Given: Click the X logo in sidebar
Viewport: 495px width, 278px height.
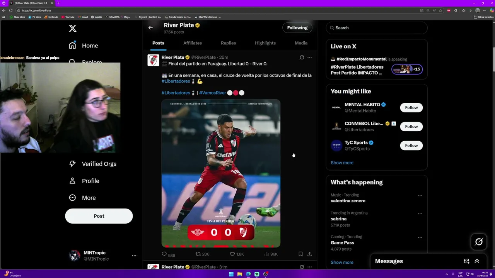Looking at the screenshot, I should [72, 28].
